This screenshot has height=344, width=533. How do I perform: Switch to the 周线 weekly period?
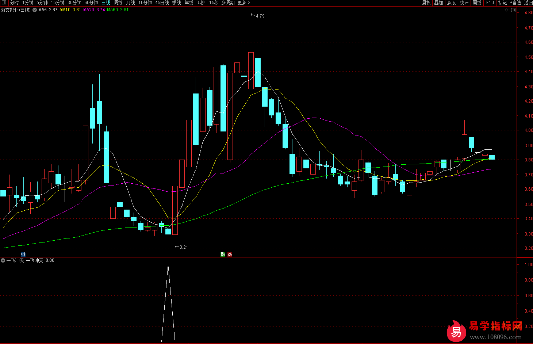(x=118, y=3)
